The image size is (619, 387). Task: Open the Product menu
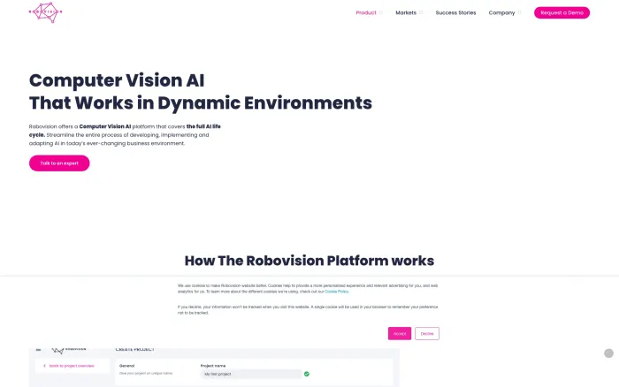click(366, 12)
